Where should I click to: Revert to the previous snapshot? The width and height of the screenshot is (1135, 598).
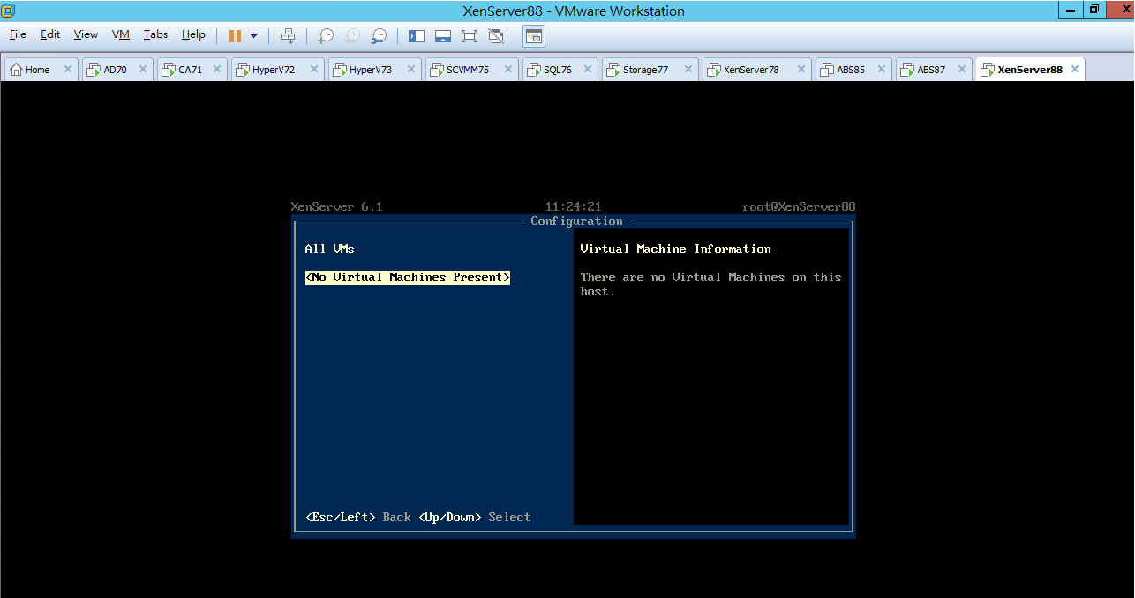click(x=352, y=35)
